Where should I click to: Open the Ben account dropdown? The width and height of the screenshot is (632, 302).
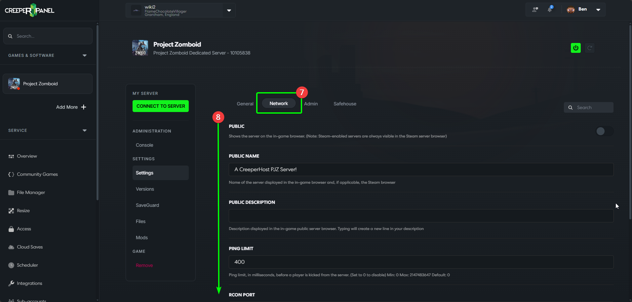click(598, 10)
